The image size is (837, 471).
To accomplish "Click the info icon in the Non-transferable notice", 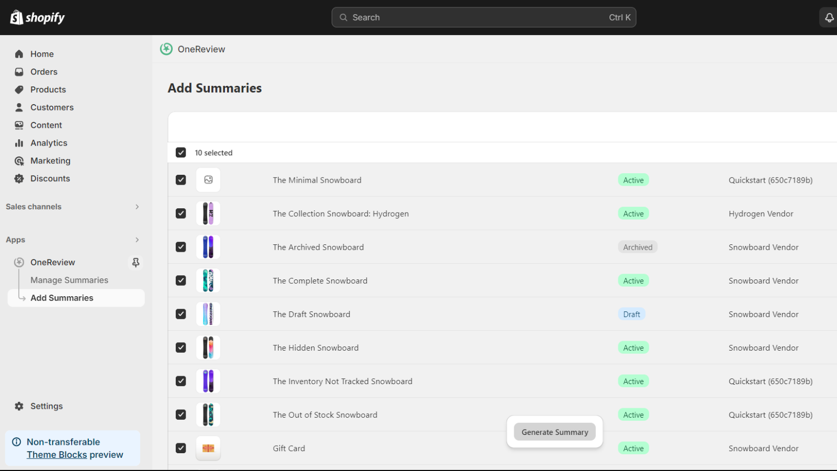I will point(17,442).
